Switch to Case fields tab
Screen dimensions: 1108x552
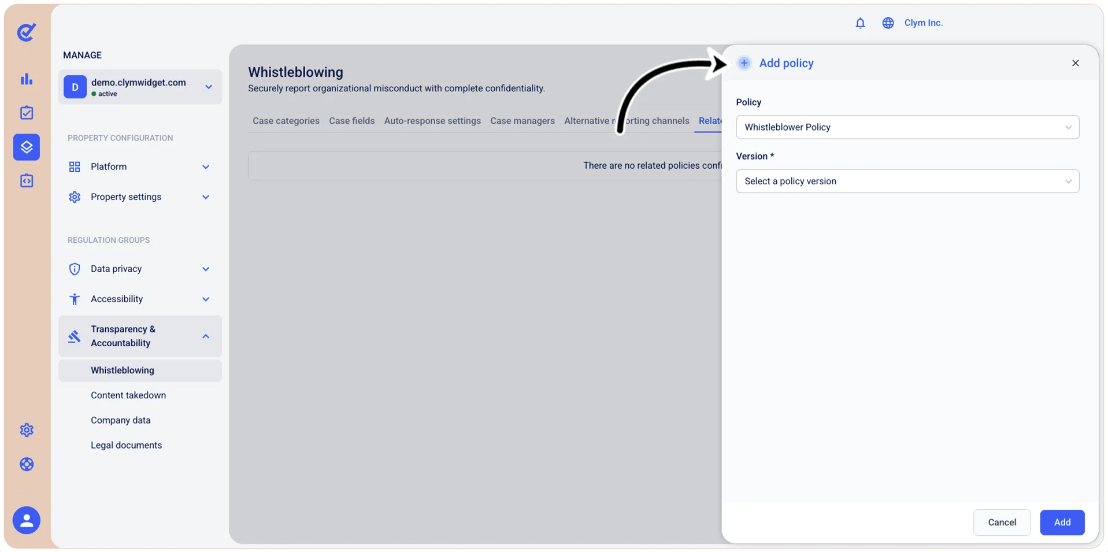(x=352, y=121)
